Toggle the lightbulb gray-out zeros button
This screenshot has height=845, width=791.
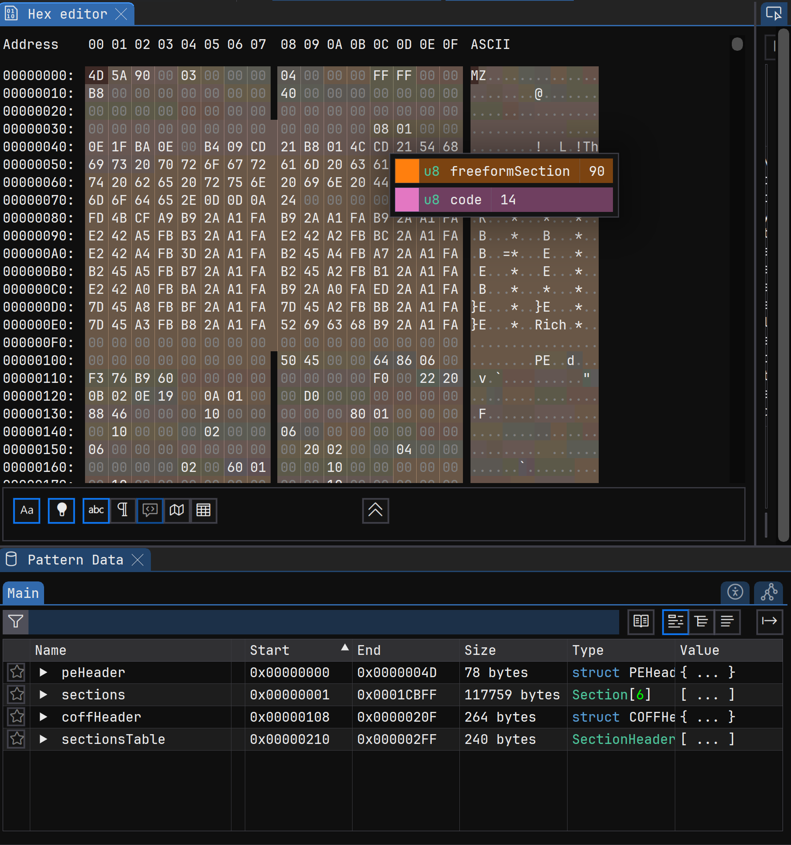(x=61, y=510)
